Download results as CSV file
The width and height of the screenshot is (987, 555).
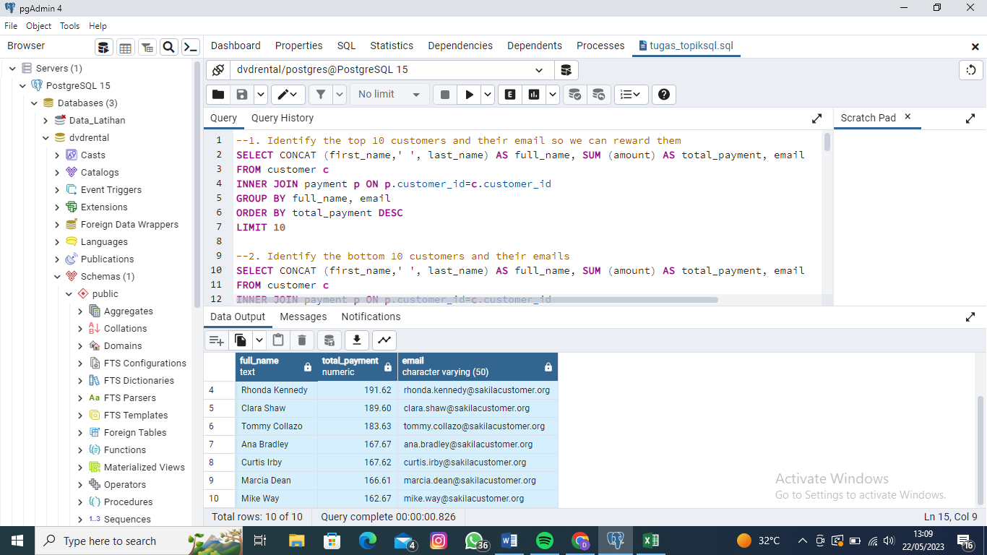[x=356, y=340]
